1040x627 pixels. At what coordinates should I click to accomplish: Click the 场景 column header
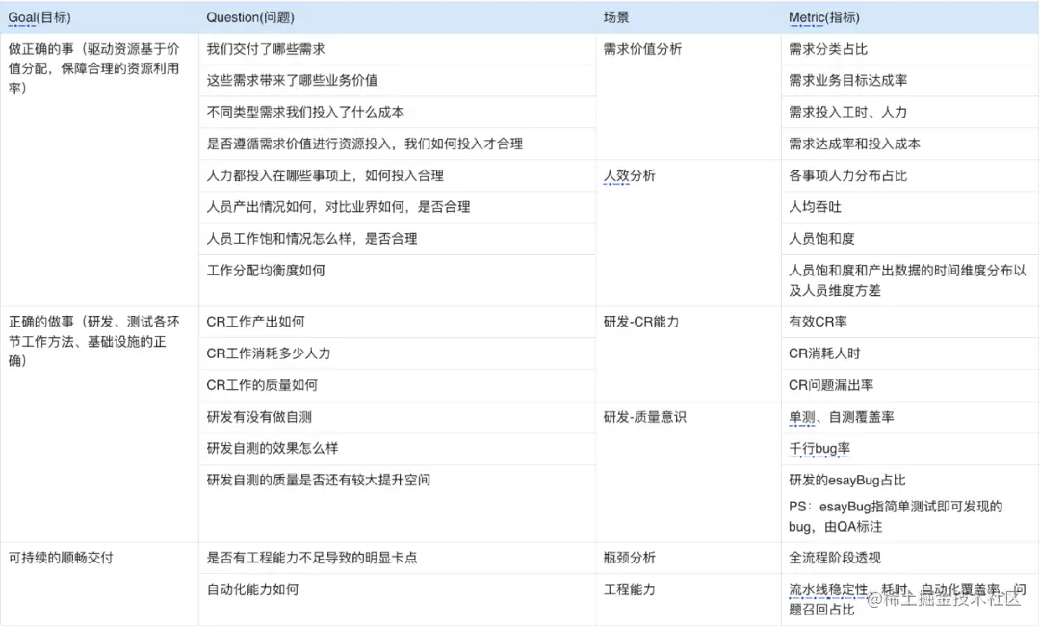click(616, 16)
